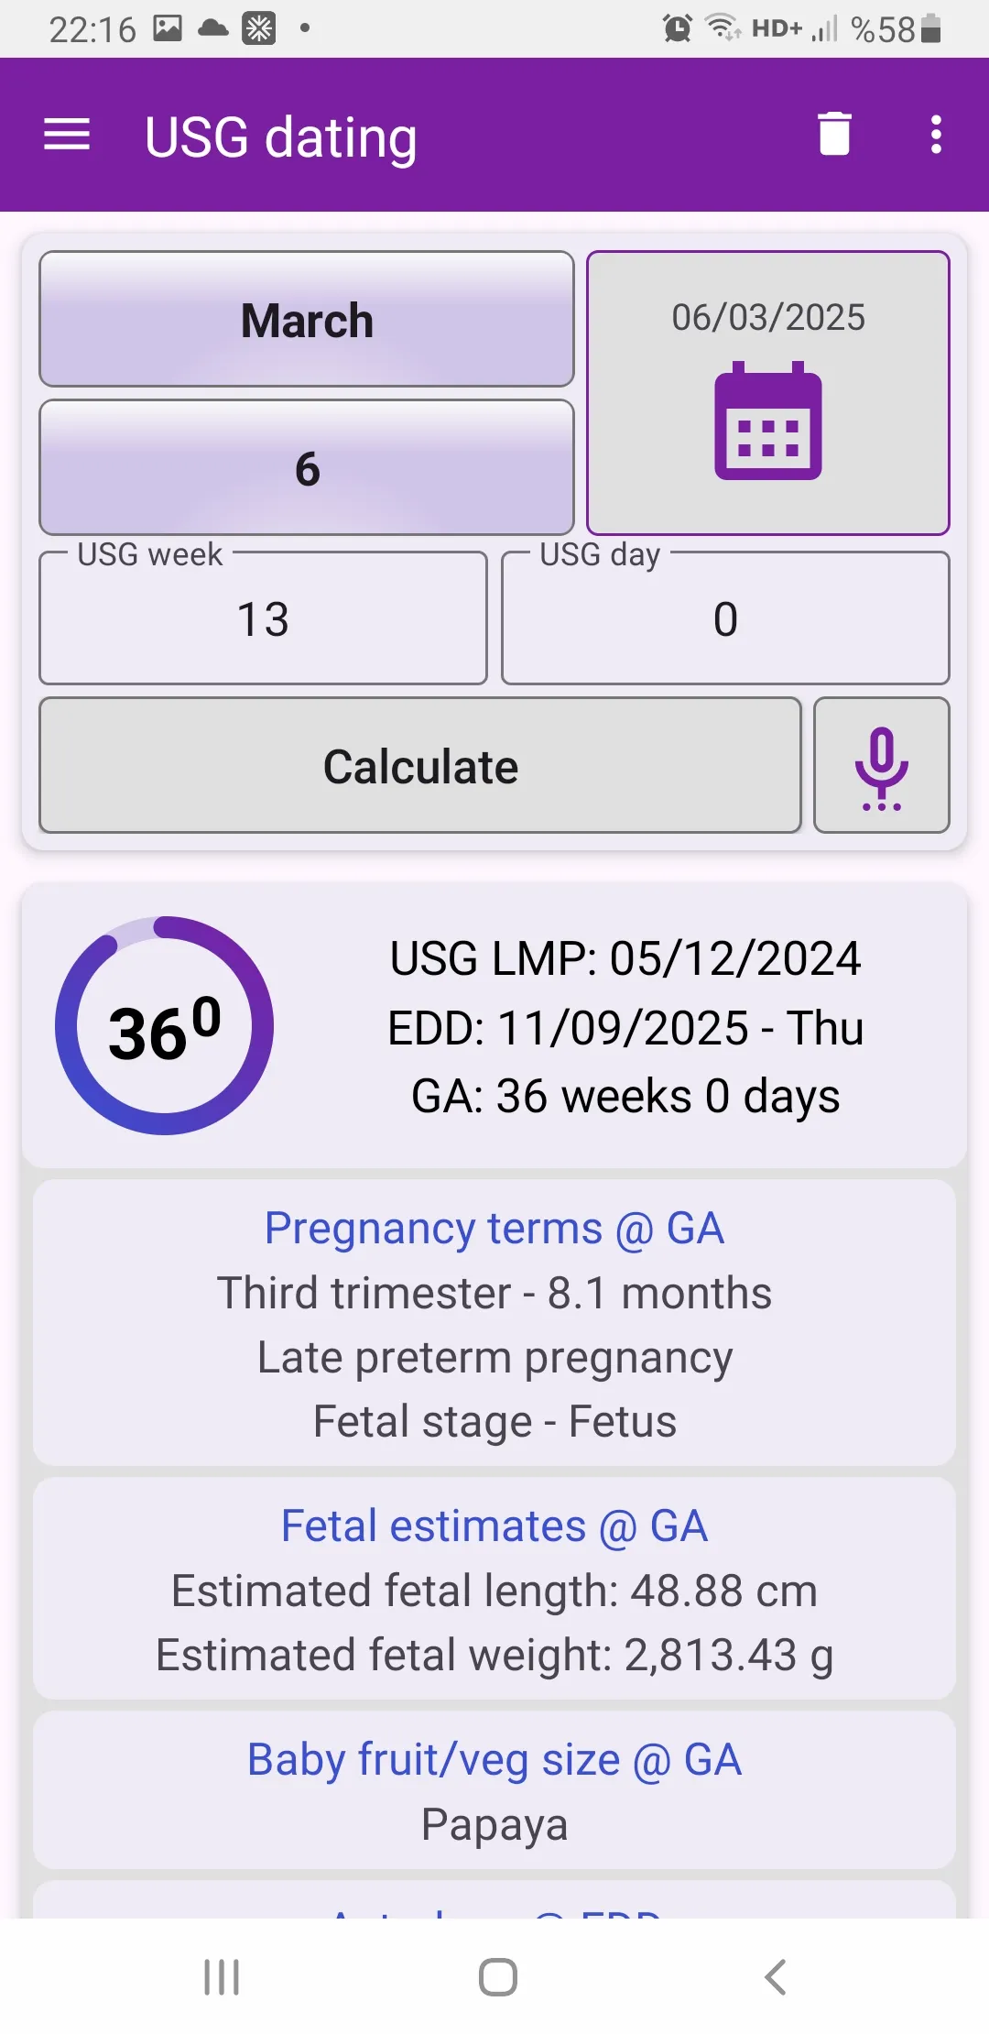Tap Android home navigation icon
989x2034 pixels.
click(497, 1977)
